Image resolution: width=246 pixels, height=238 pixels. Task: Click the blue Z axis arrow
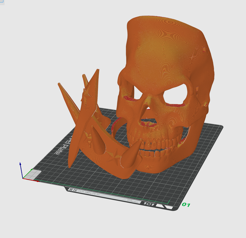click(x=21, y=165)
